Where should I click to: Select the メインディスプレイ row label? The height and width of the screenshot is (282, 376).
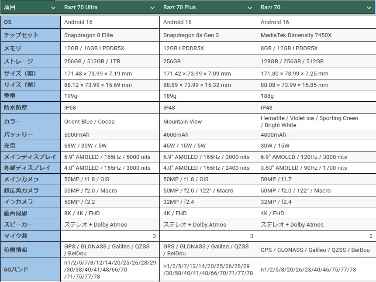(31, 157)
